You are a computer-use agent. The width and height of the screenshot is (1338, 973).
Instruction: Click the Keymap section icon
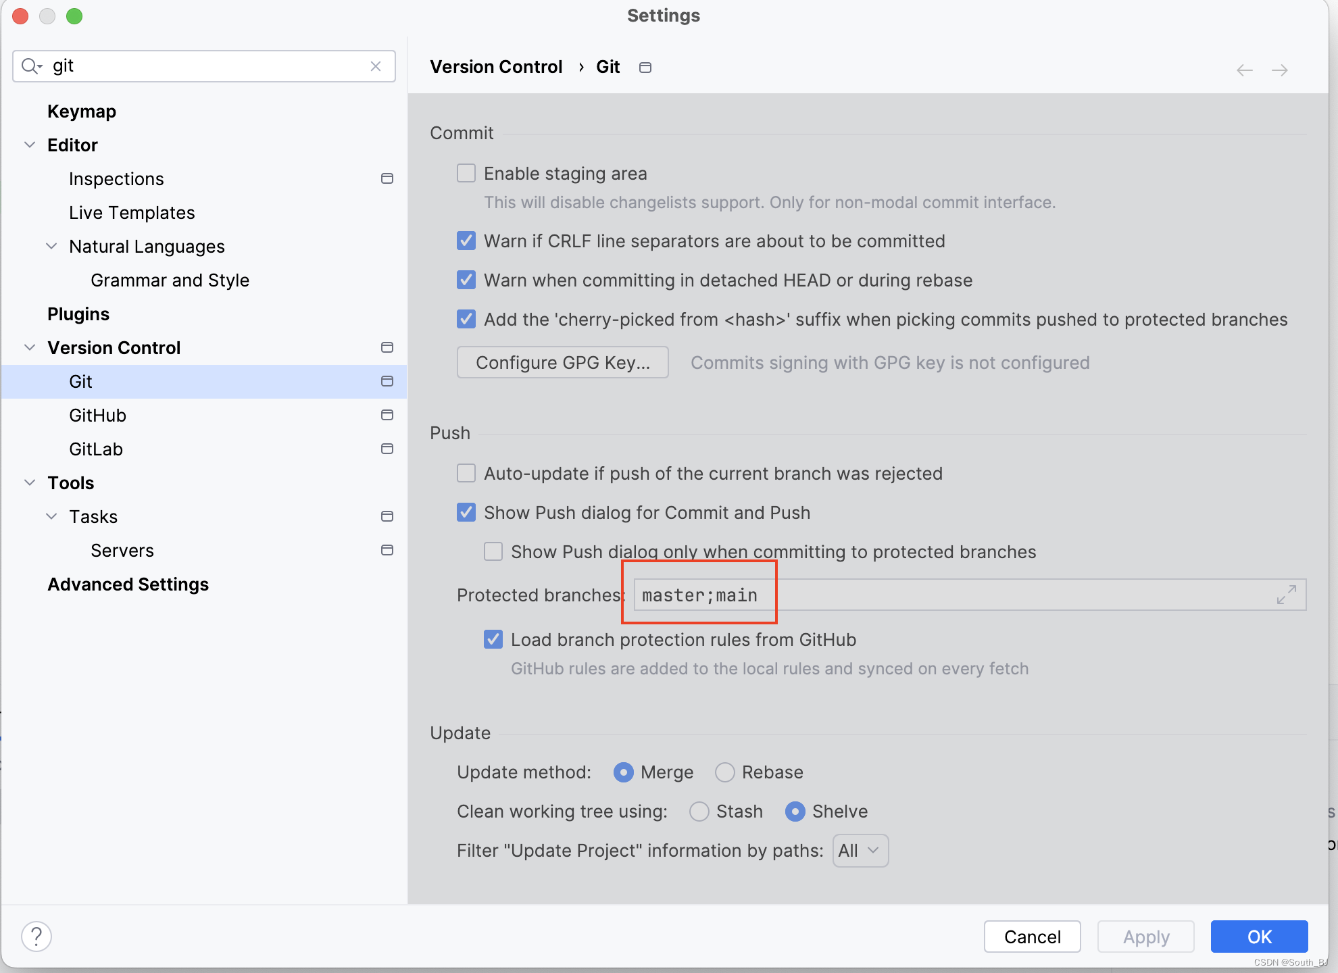(x=81, y=111)
